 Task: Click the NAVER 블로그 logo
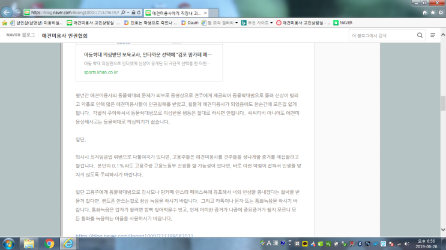pos(20,35)
